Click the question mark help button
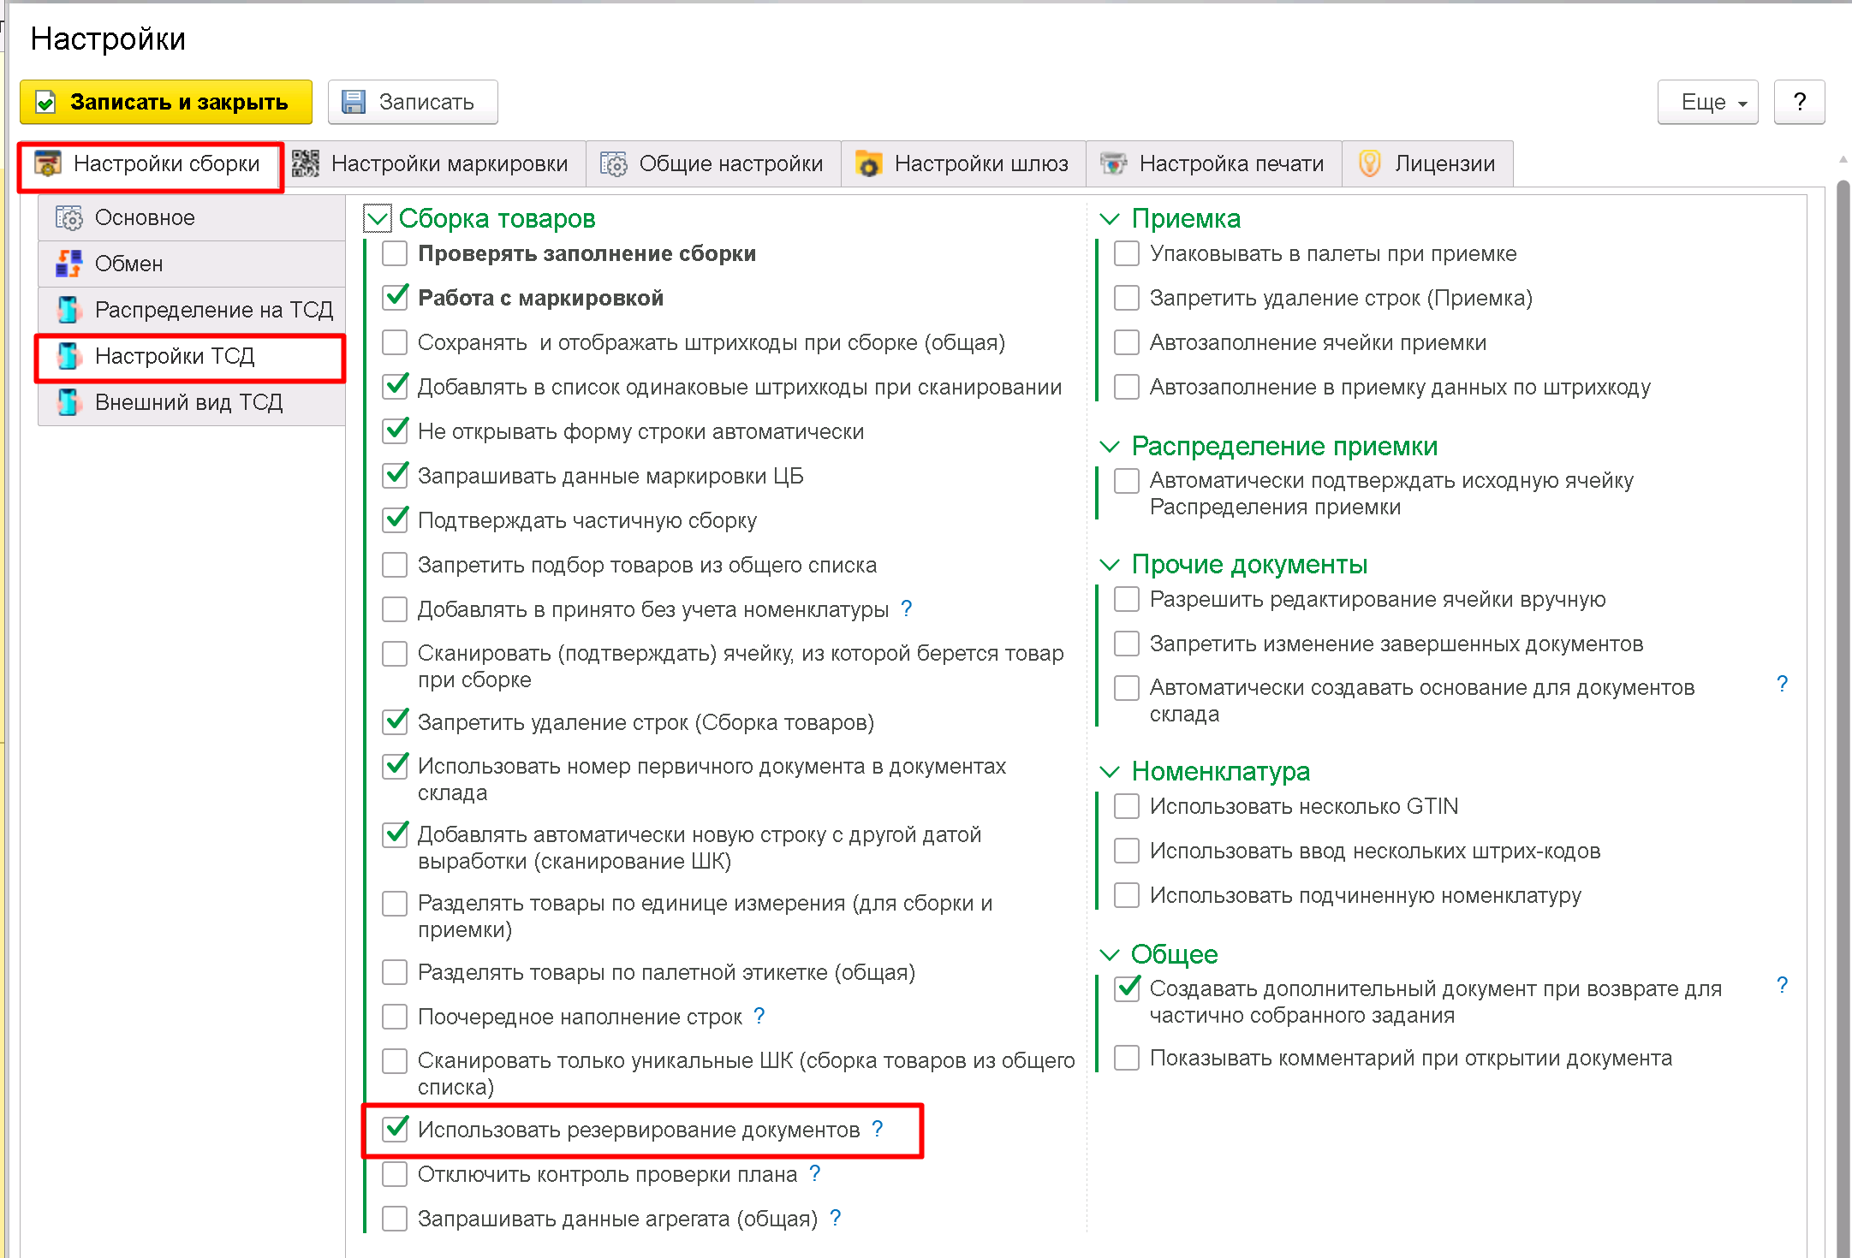 coord(1799,103)
